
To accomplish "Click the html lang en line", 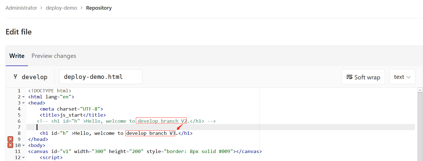I will point(51,97).
